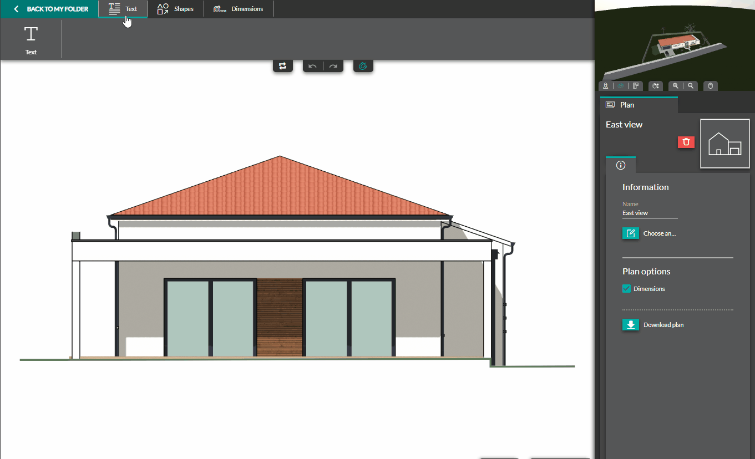The height and width of the screenshot is (459, 755).
Task: Open the Shapes tool
Action: click(x=175, y=9)
